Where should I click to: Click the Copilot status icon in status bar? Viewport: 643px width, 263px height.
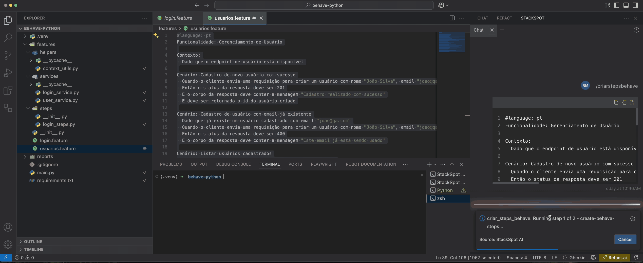coord(593,257)
